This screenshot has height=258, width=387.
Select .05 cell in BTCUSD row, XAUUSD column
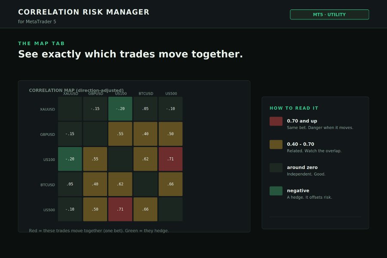70,184
